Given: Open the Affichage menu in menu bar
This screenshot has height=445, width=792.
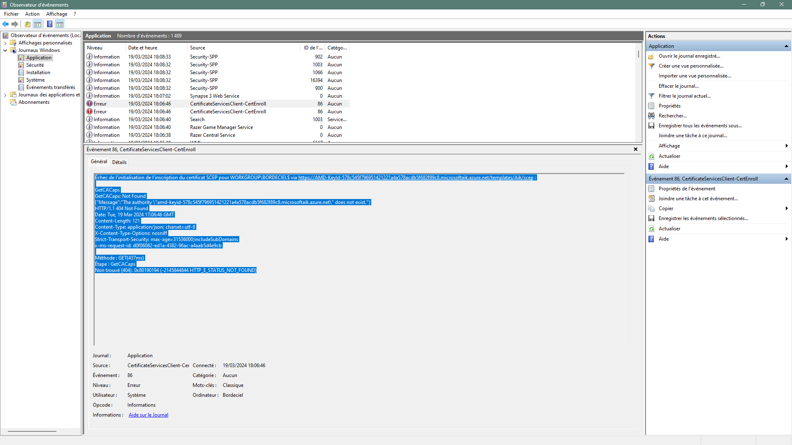Looking at the screenshot, I should pyautogui.click(x=57, y=14).
